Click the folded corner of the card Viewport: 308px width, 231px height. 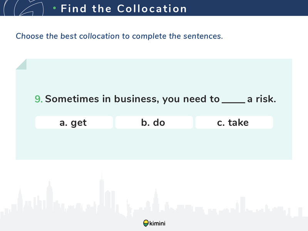point(21,64)
